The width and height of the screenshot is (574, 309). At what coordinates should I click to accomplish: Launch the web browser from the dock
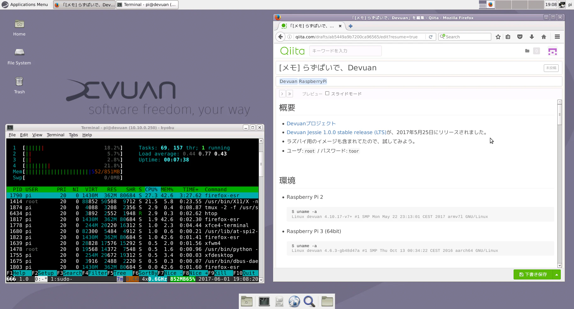click(294, 301)
